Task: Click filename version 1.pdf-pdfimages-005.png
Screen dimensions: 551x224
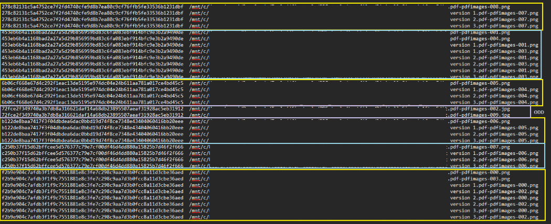Action: point(494,128)
